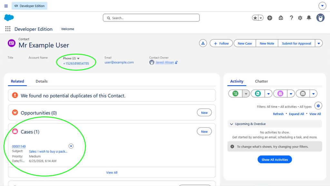This screenshot has height=186, width=330.
Task: Open the top-right circled dropdown arrow
Action: point(322,6)
